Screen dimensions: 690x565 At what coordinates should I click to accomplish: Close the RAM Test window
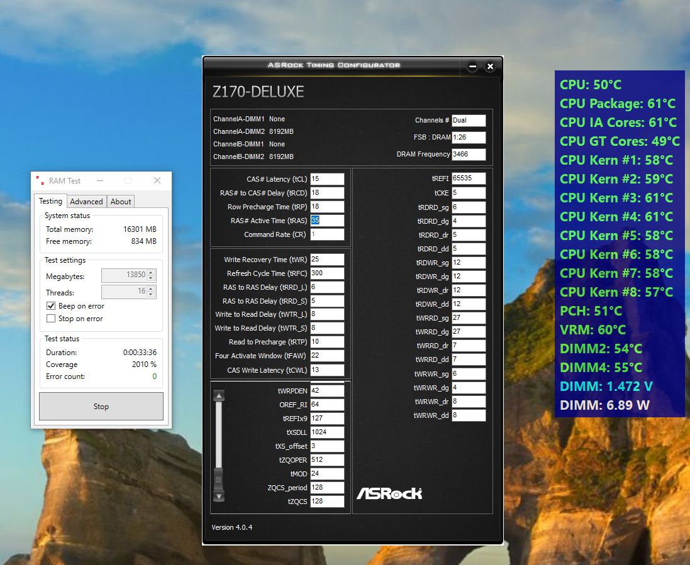click(157, 181)
